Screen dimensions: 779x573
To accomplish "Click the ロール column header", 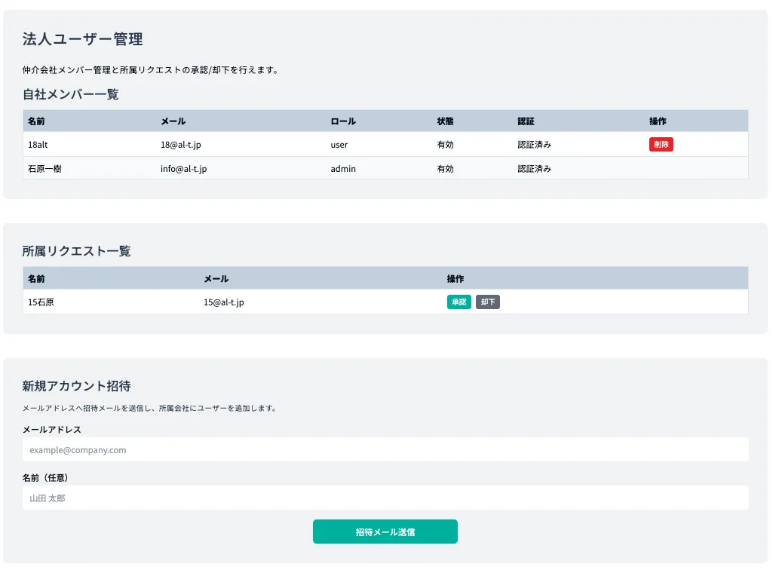I will [x=343, y=121].
